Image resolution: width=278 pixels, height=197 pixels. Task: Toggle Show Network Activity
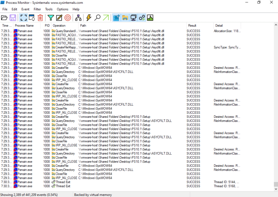click(133, 18)
